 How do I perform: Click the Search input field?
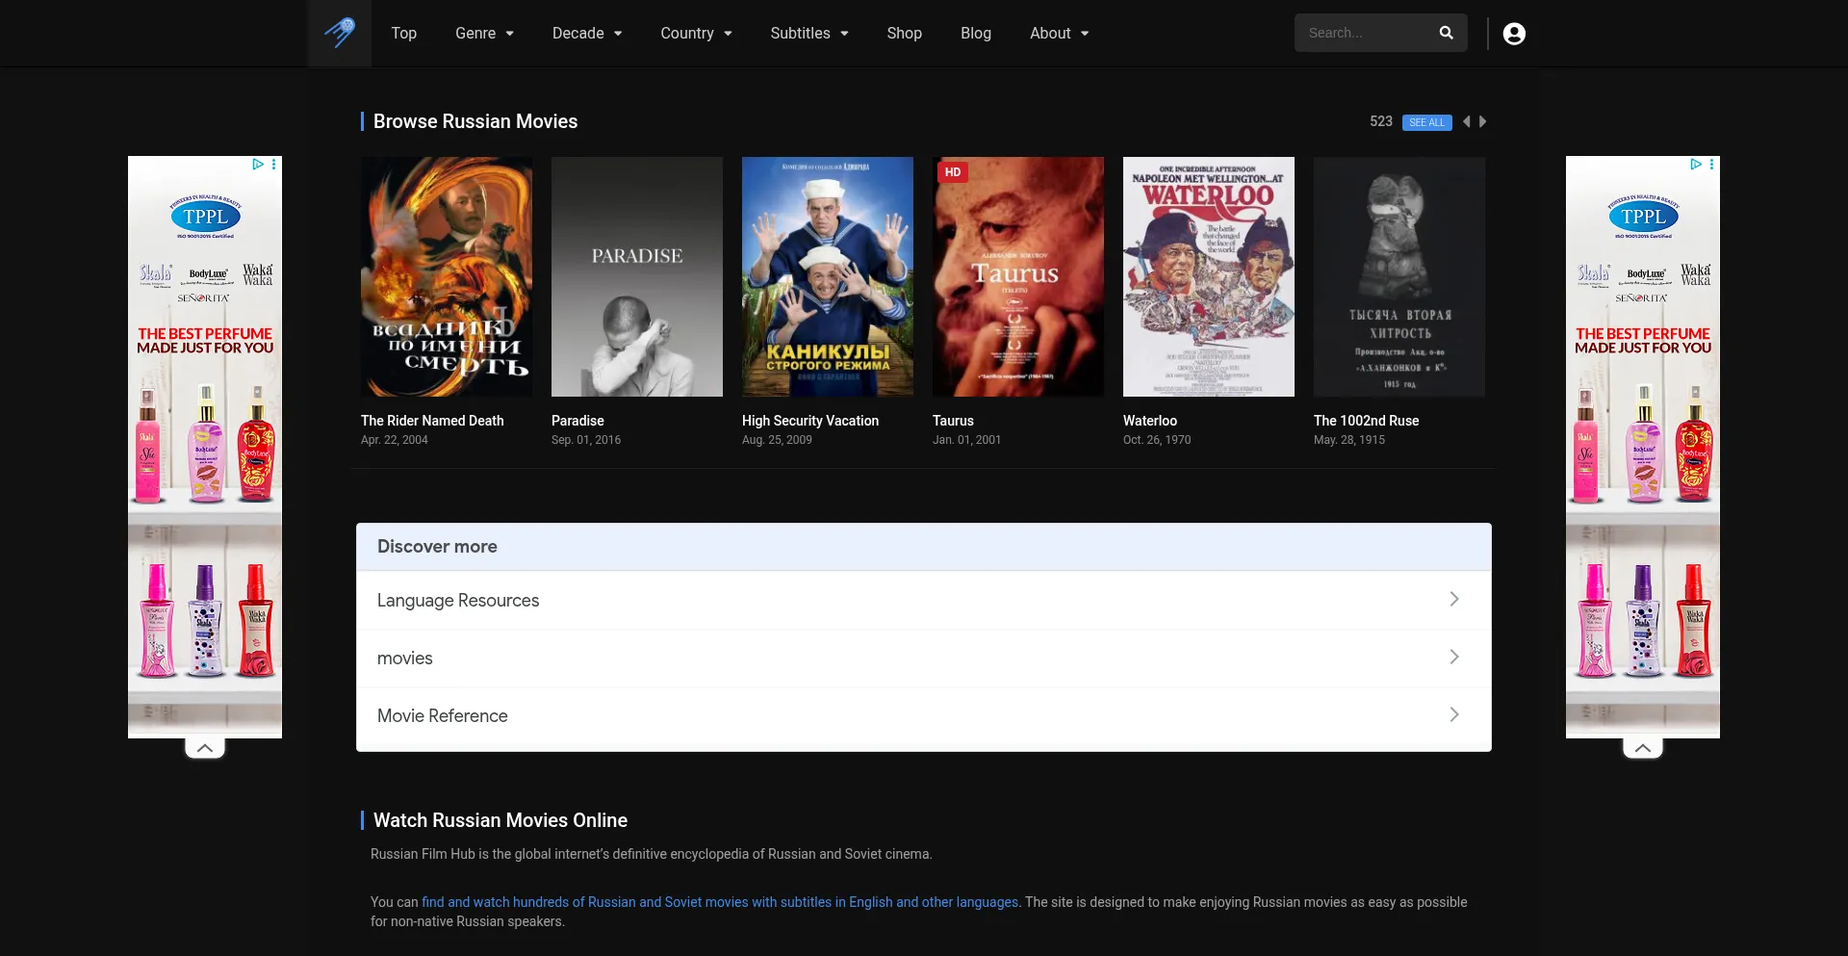tap(1365, 33)
